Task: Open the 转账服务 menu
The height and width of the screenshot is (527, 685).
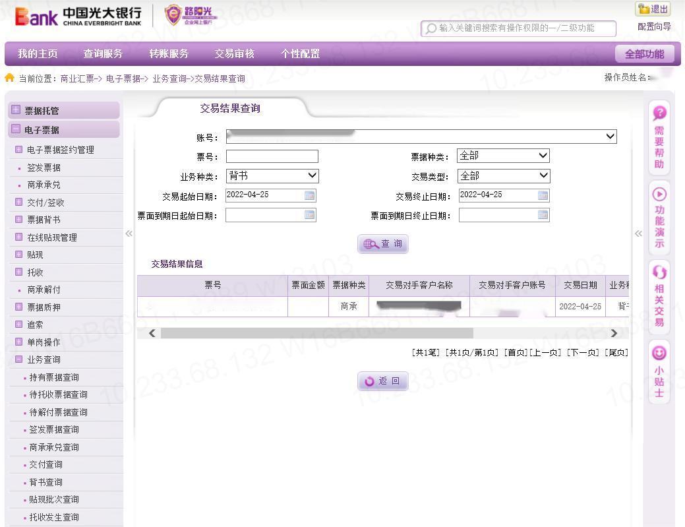Action: point(169,53)
